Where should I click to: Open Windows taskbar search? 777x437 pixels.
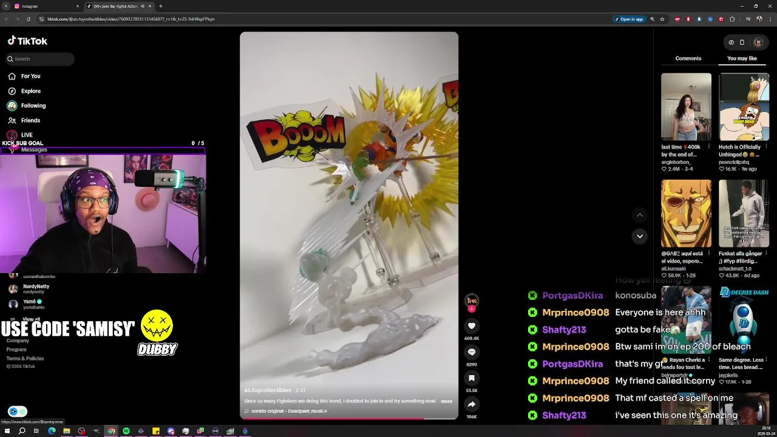(x=22, y=431)
